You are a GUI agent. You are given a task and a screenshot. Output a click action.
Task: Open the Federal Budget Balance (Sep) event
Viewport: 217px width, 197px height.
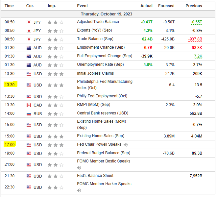(x=104, y=153)
